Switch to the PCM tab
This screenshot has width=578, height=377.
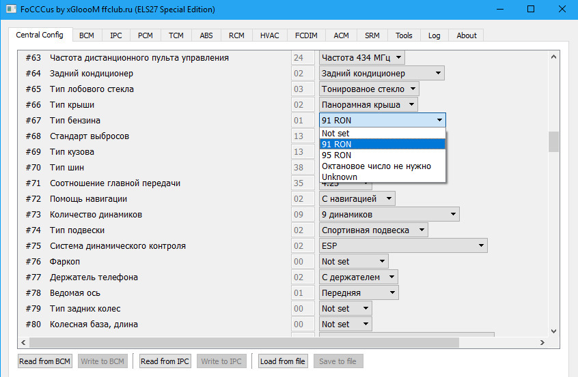146,35
